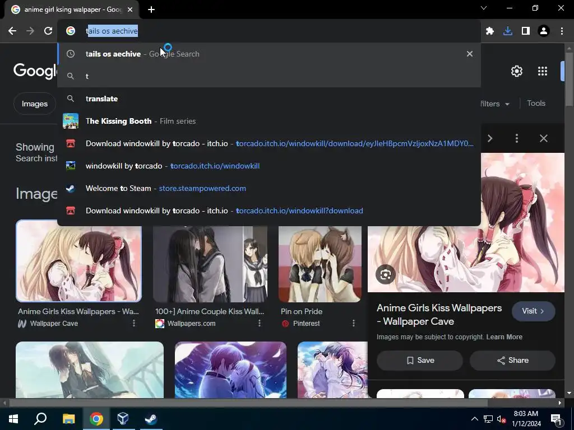Open the Learn More copyright link
The height and width of the screenshot is (430, 574).
504,336
